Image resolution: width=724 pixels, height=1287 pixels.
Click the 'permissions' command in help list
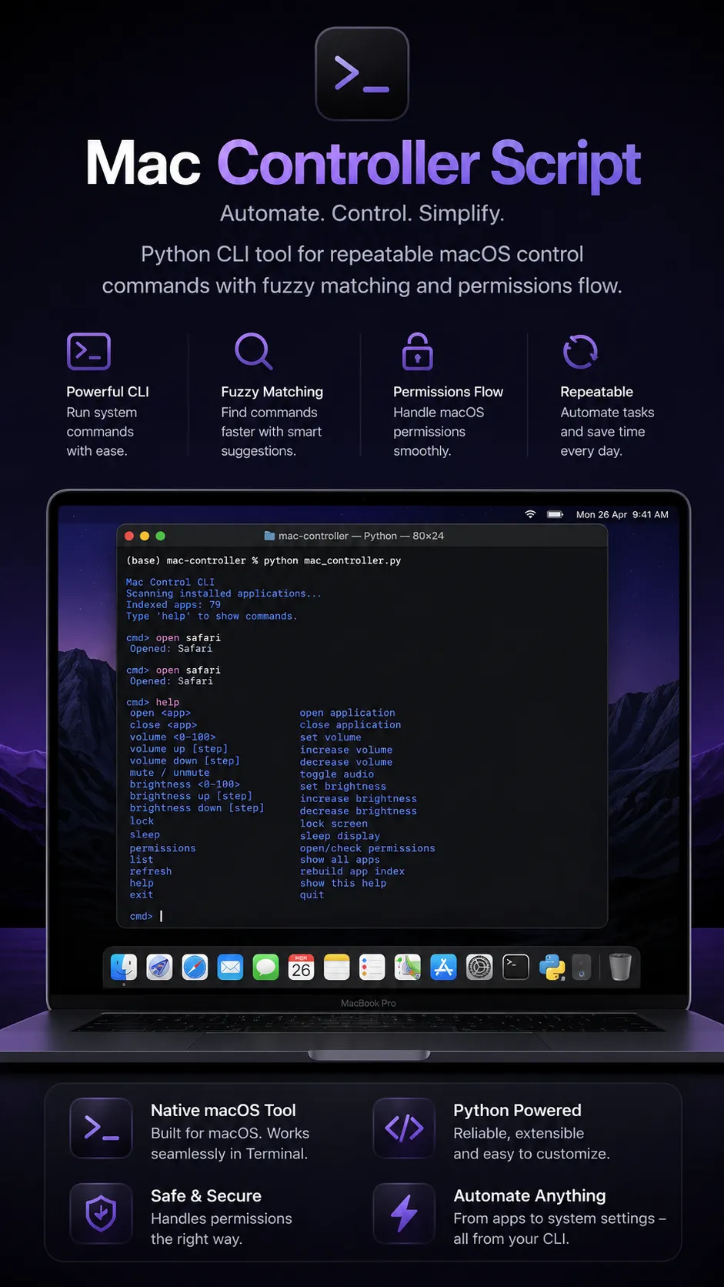click(162, 848)
